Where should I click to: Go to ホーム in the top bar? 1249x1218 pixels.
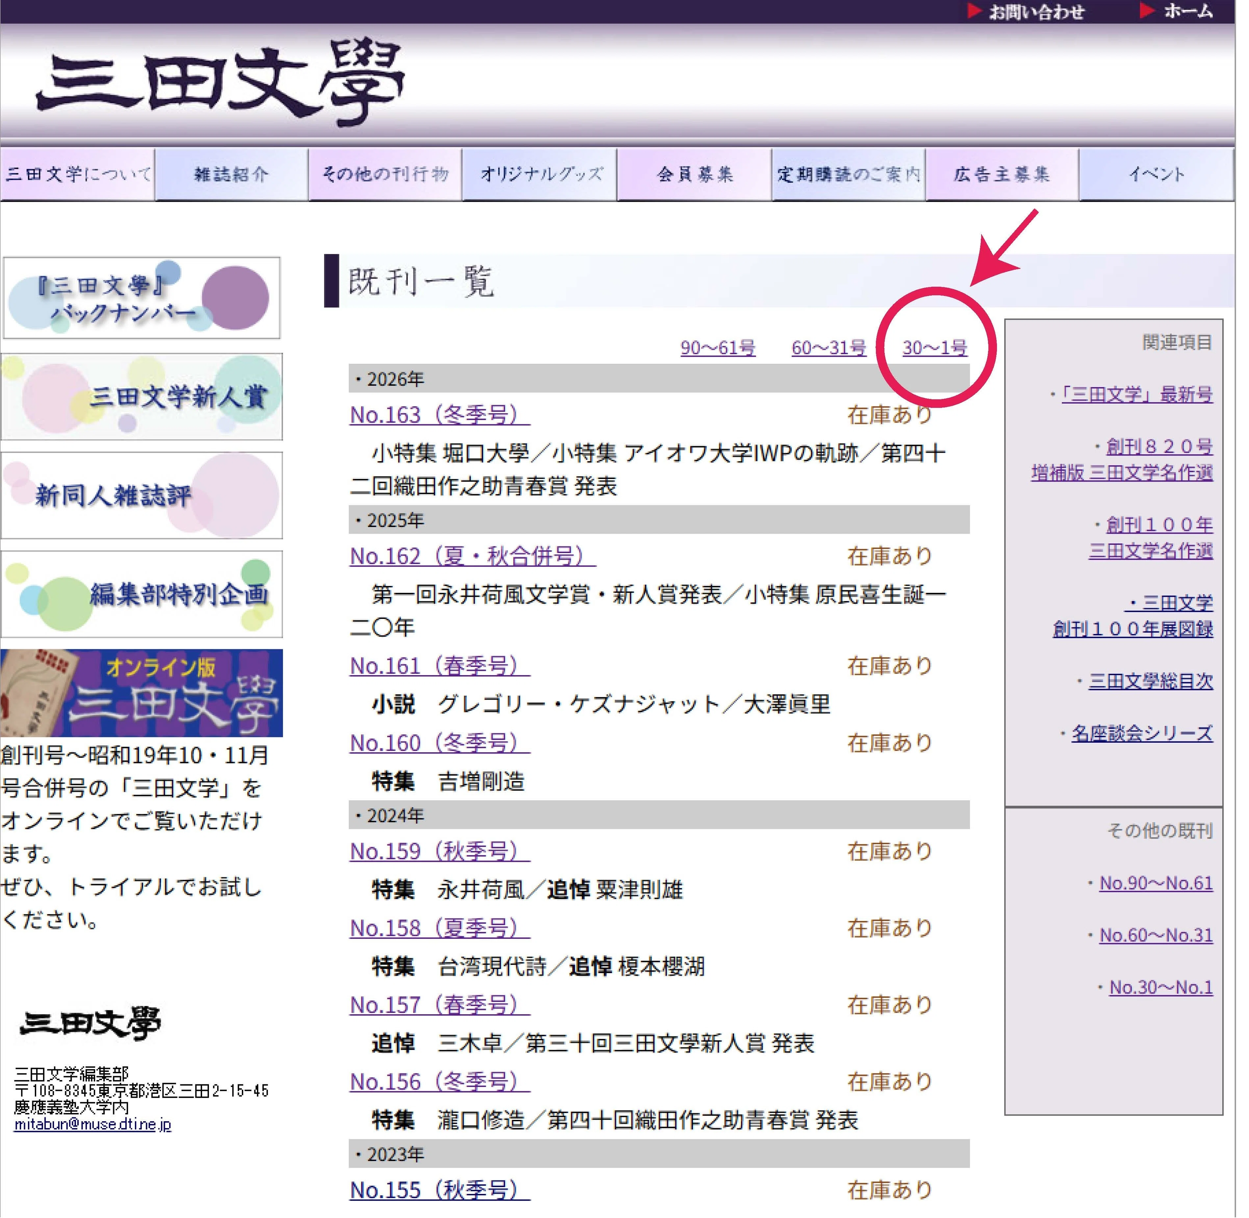click(x=1176, y=11)
